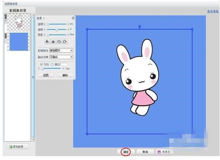Viewport: 220px width, 160px height.
Task: Flip the foreground vertically
Action: (x=53, y=42)
